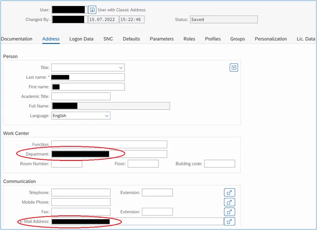This screenshot has height=230, width=317.
Task: Click the Fax Extension field
Action: click(157, 212)
